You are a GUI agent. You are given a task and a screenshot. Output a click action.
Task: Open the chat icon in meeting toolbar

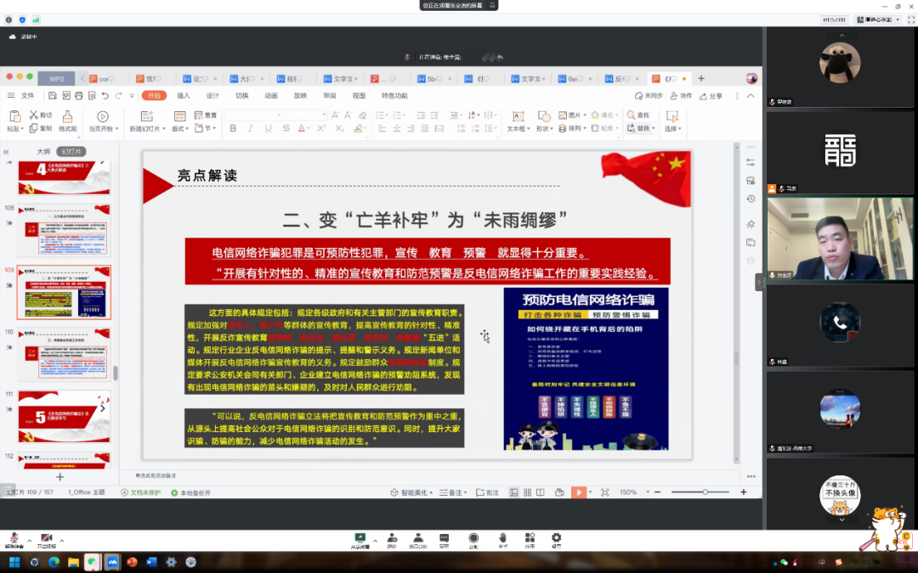(444, 538)
